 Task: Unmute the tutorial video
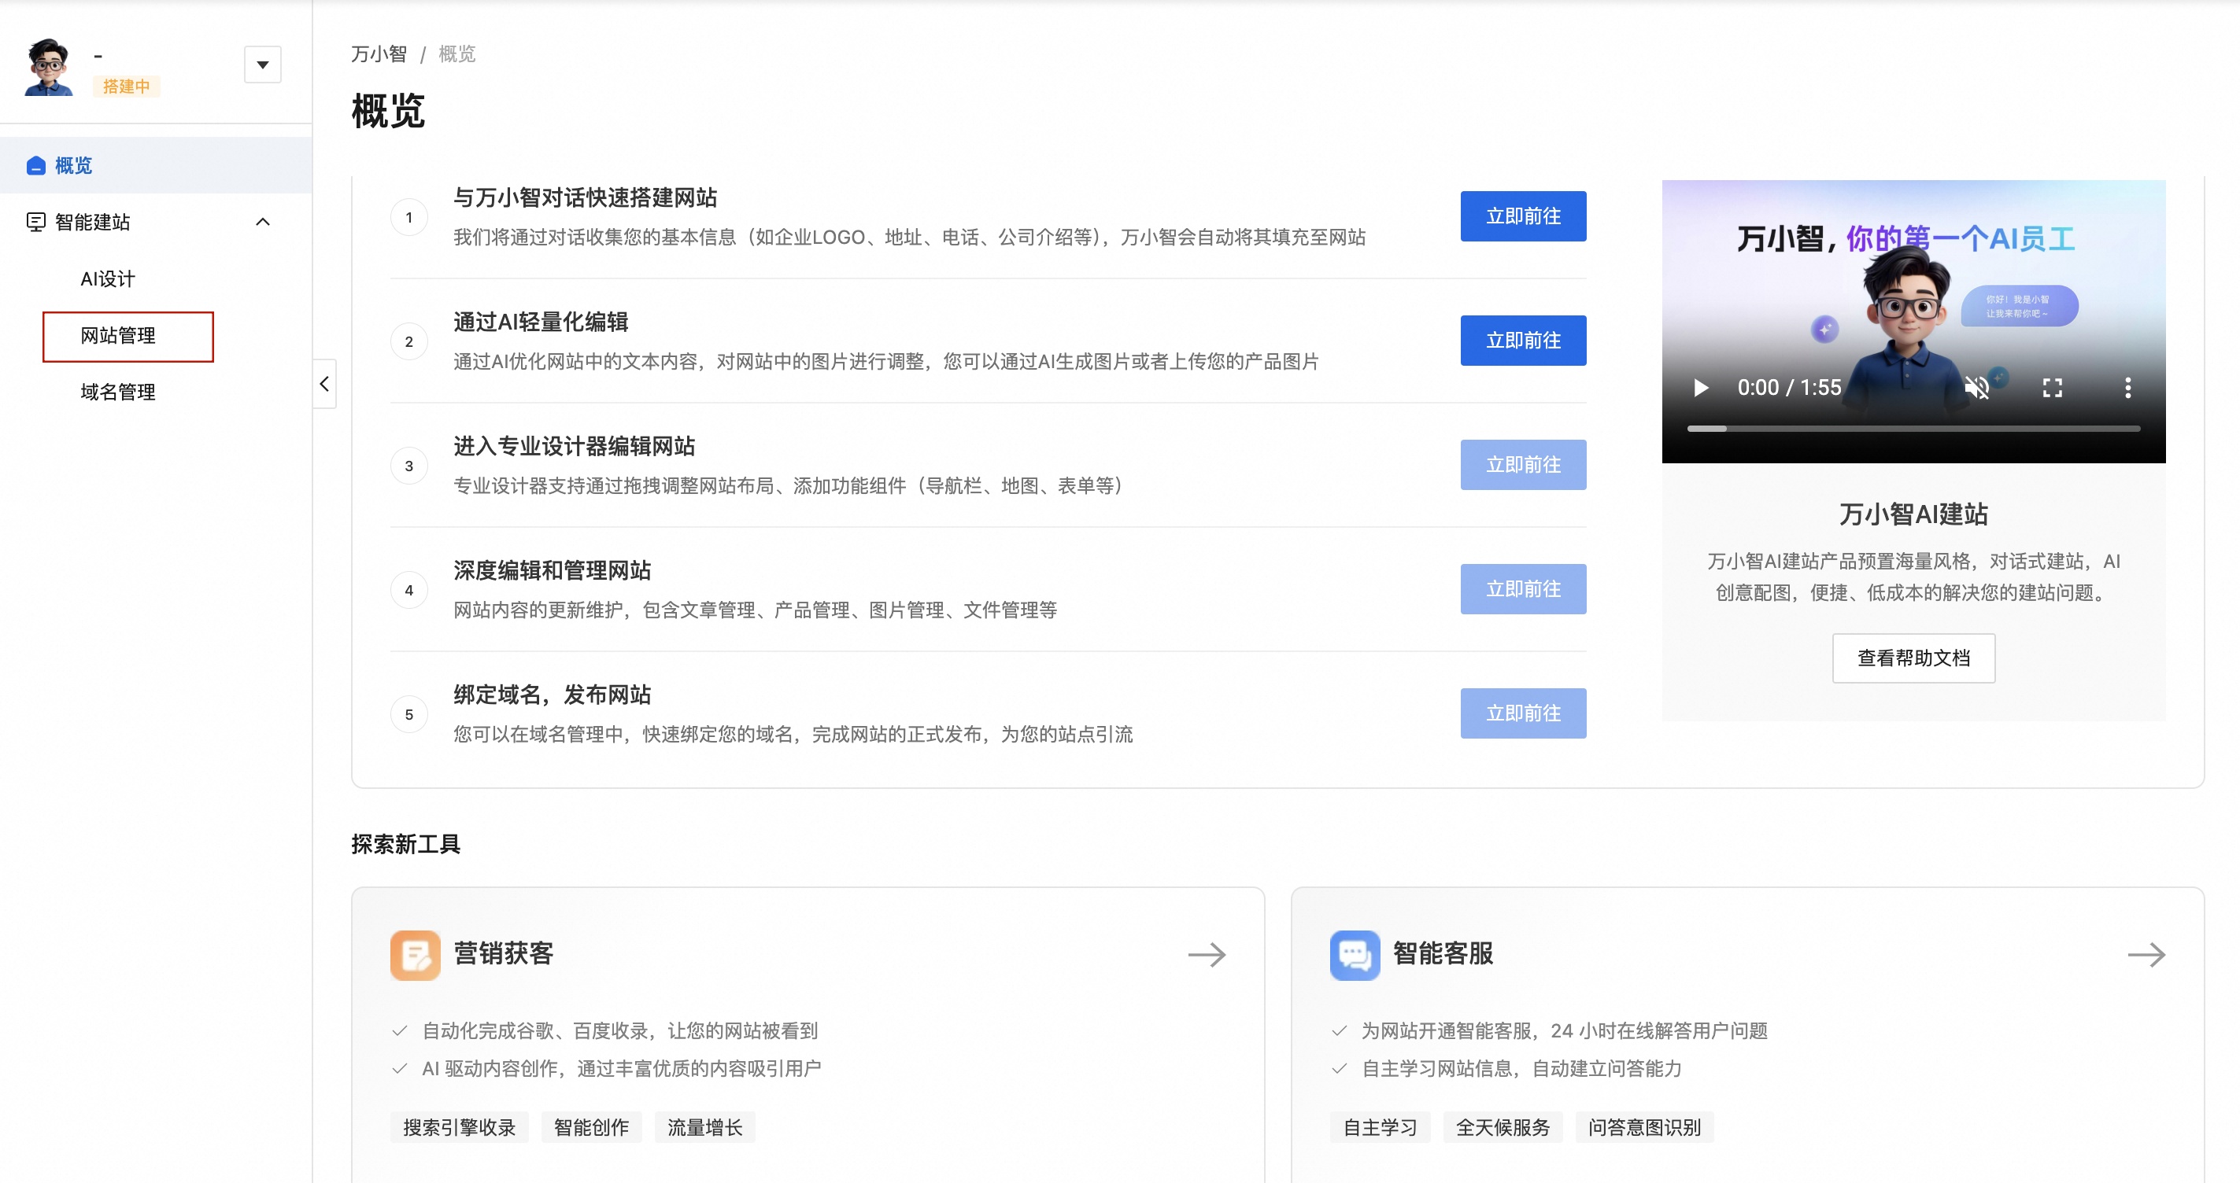(1977, 388)
